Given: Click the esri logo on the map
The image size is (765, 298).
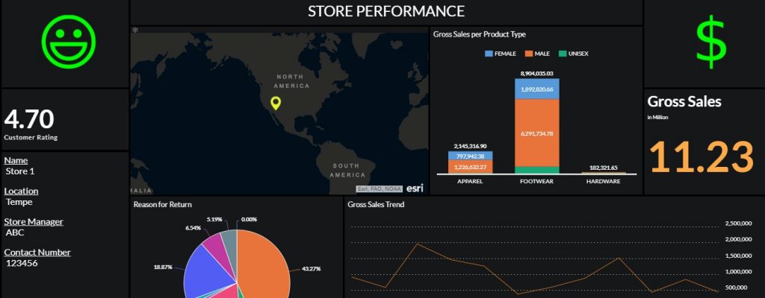Looking at the screenshot, I should (415, 188).
